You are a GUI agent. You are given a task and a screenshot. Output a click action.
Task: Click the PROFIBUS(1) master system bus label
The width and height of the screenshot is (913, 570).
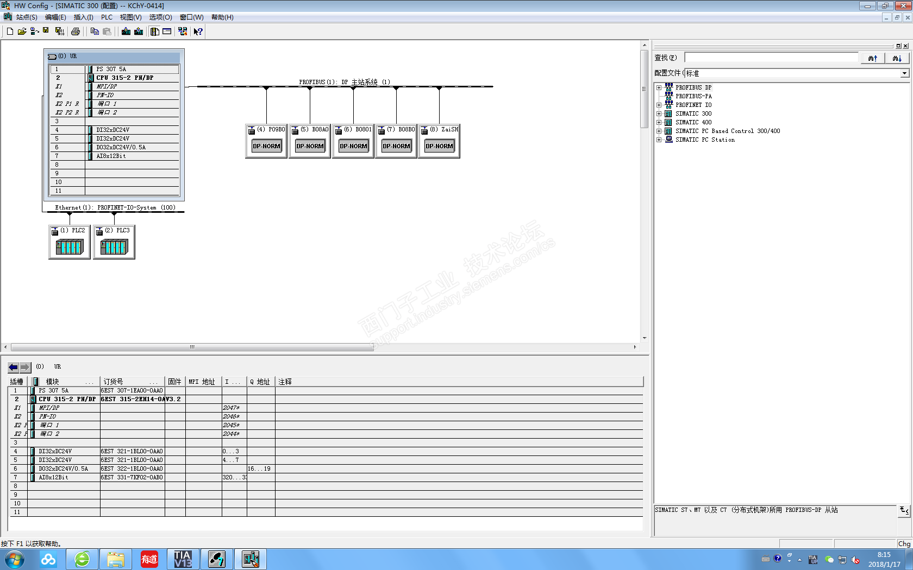(345, 82)
